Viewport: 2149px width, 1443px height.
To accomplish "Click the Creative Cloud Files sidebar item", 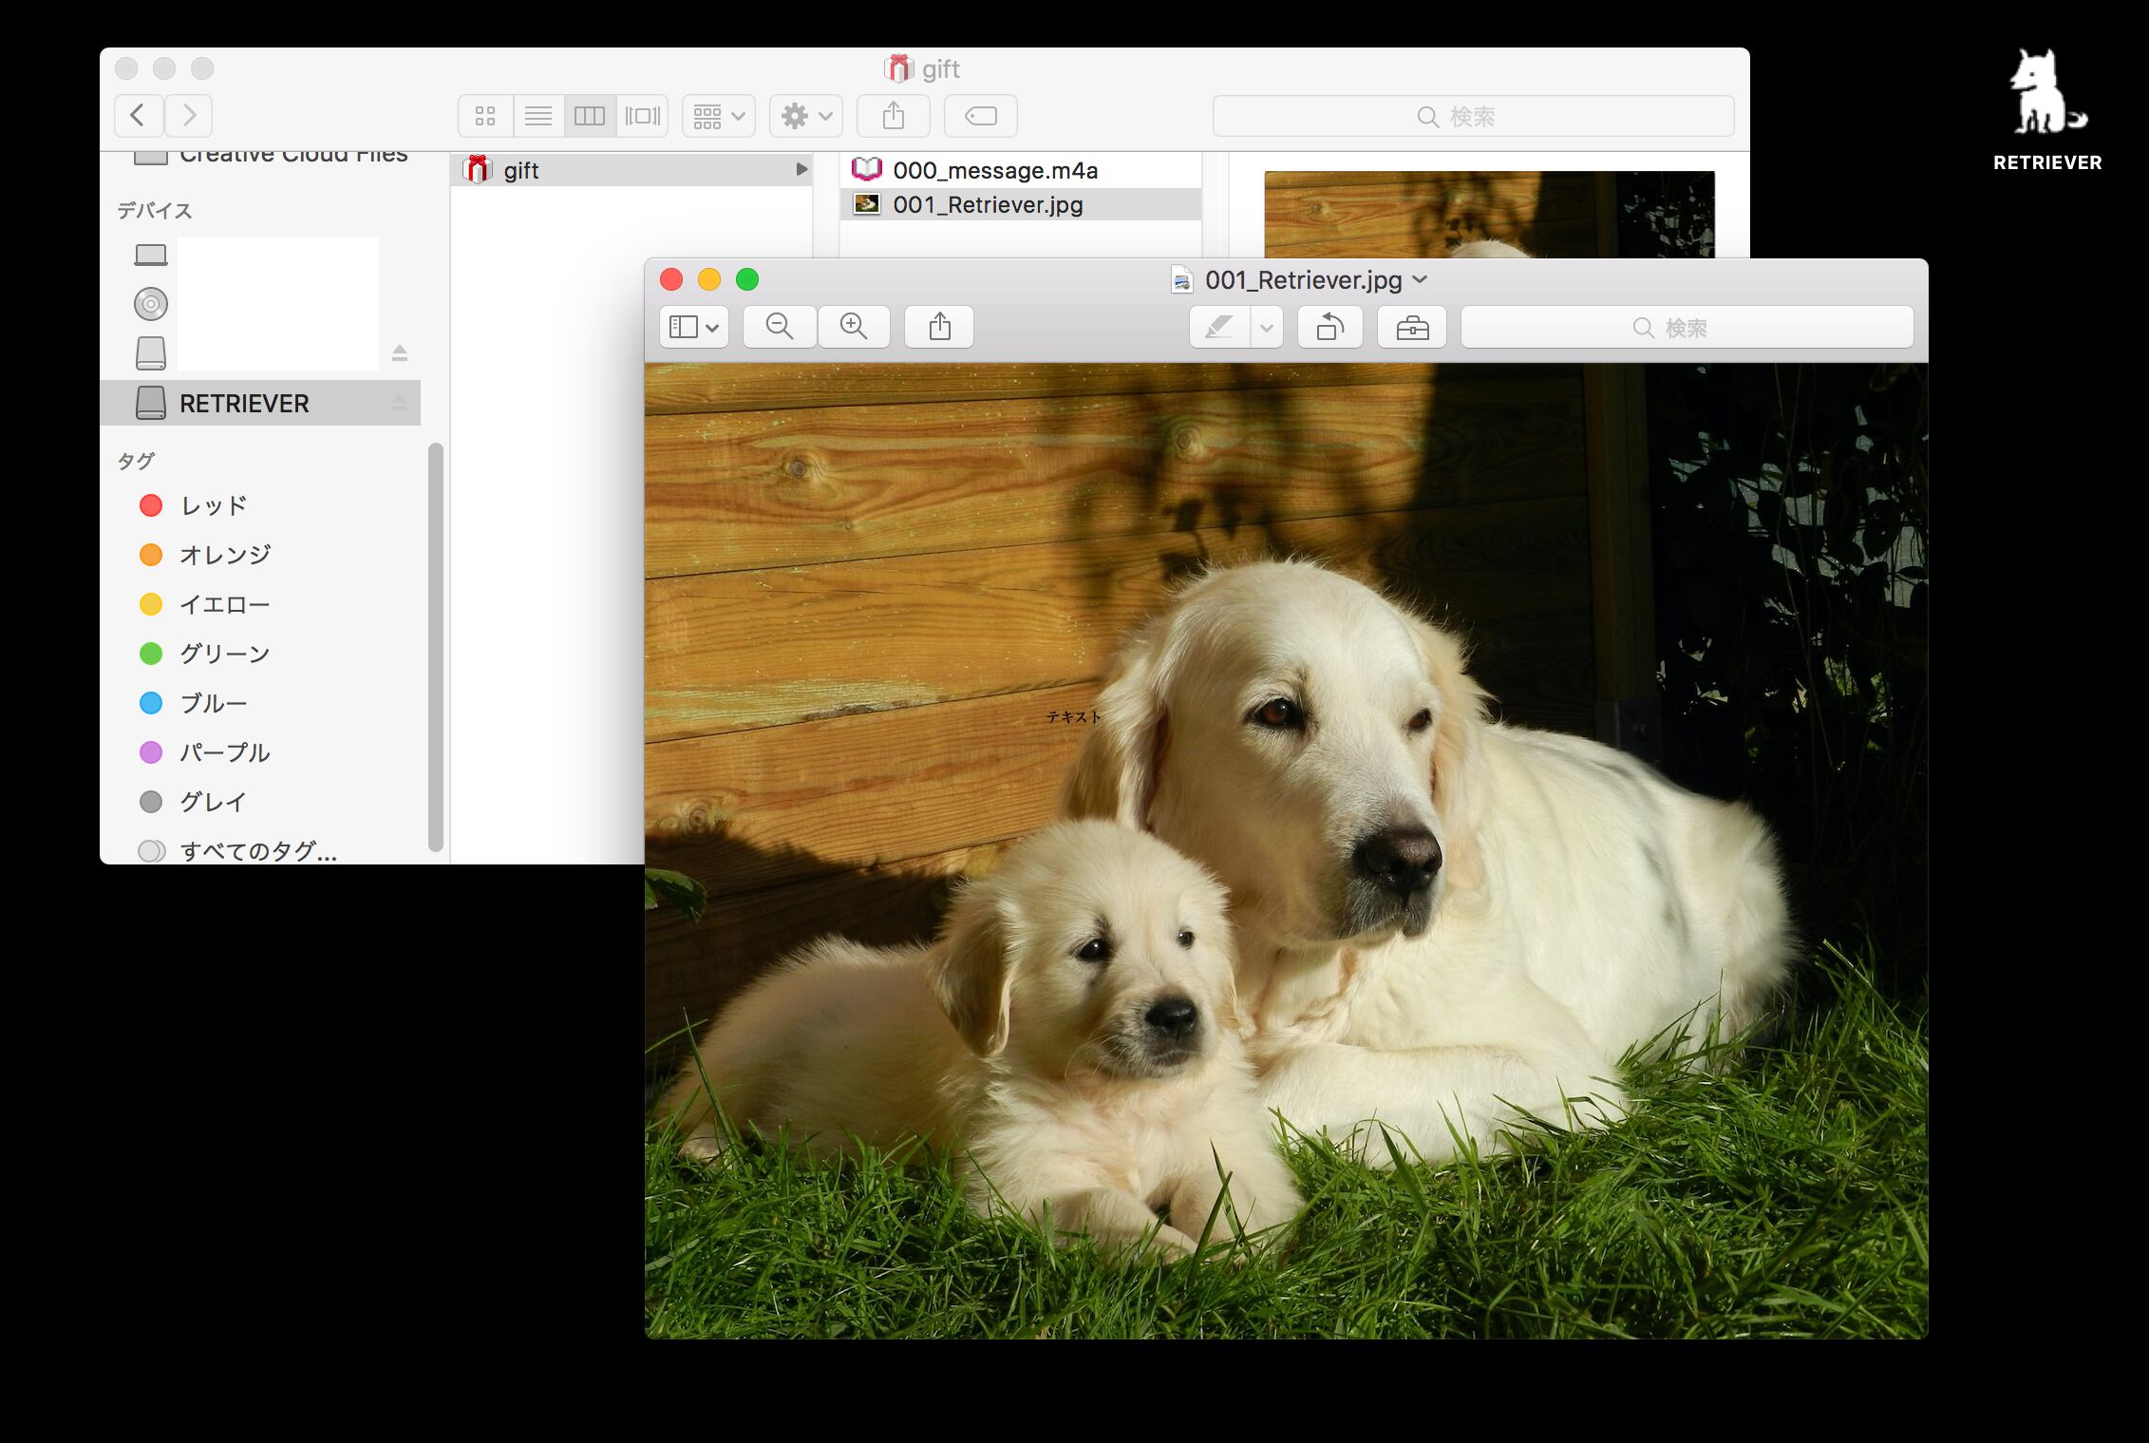I will (271, 155).
